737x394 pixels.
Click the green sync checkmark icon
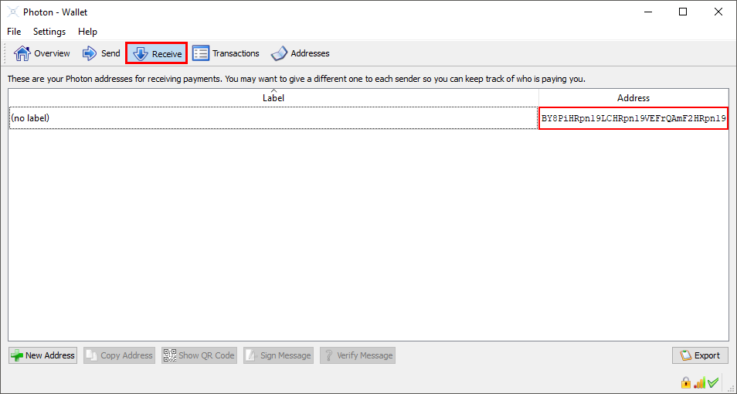[713, 382]
